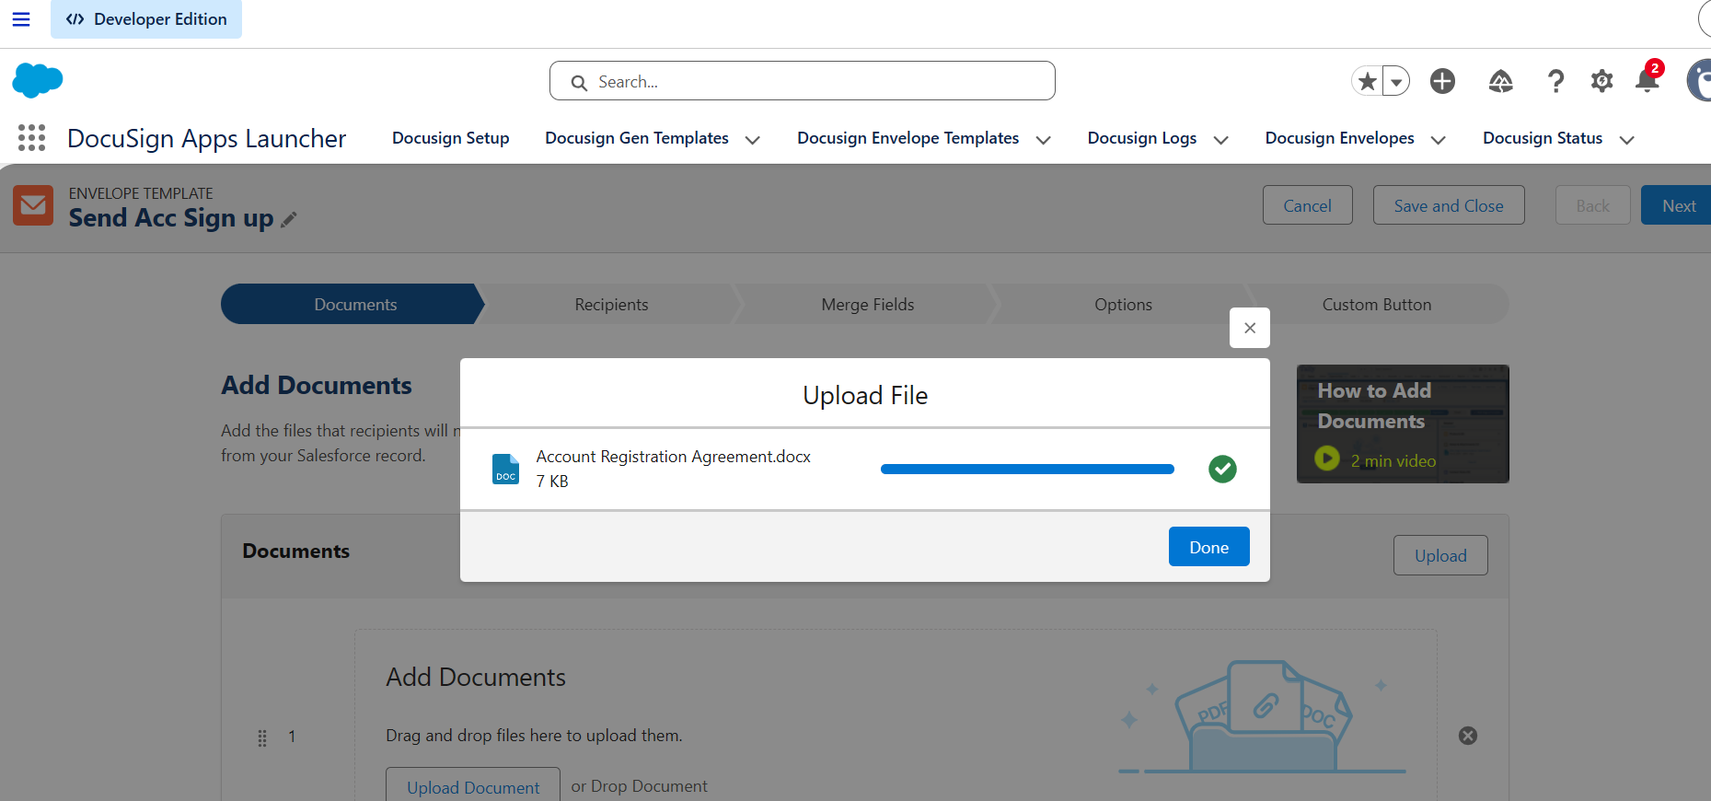This screenshot has width=1711, height=801.
Task: Click the folder illustration with PDF and DOC
Action: tap(1263, 718)
